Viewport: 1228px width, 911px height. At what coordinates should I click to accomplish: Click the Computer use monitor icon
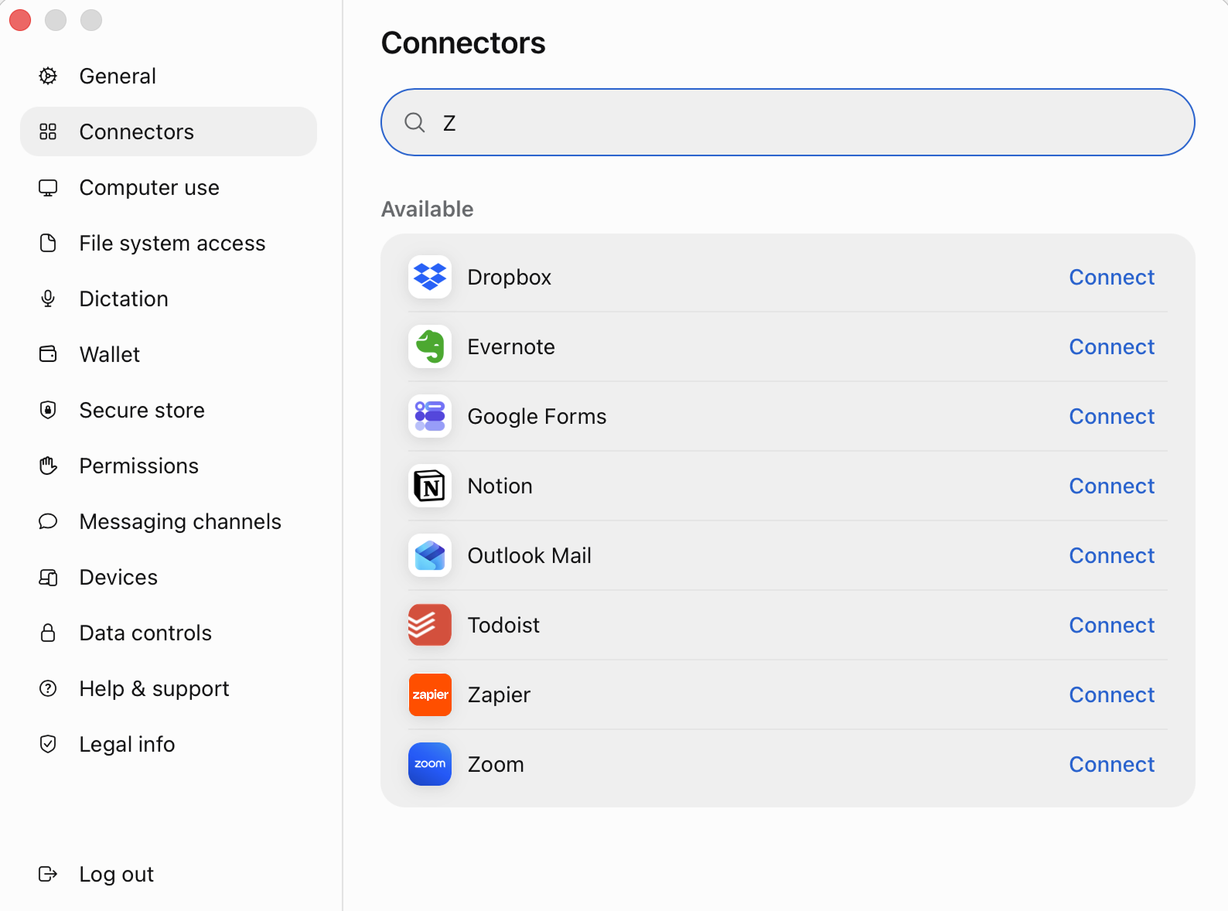(x=48, y=187)
